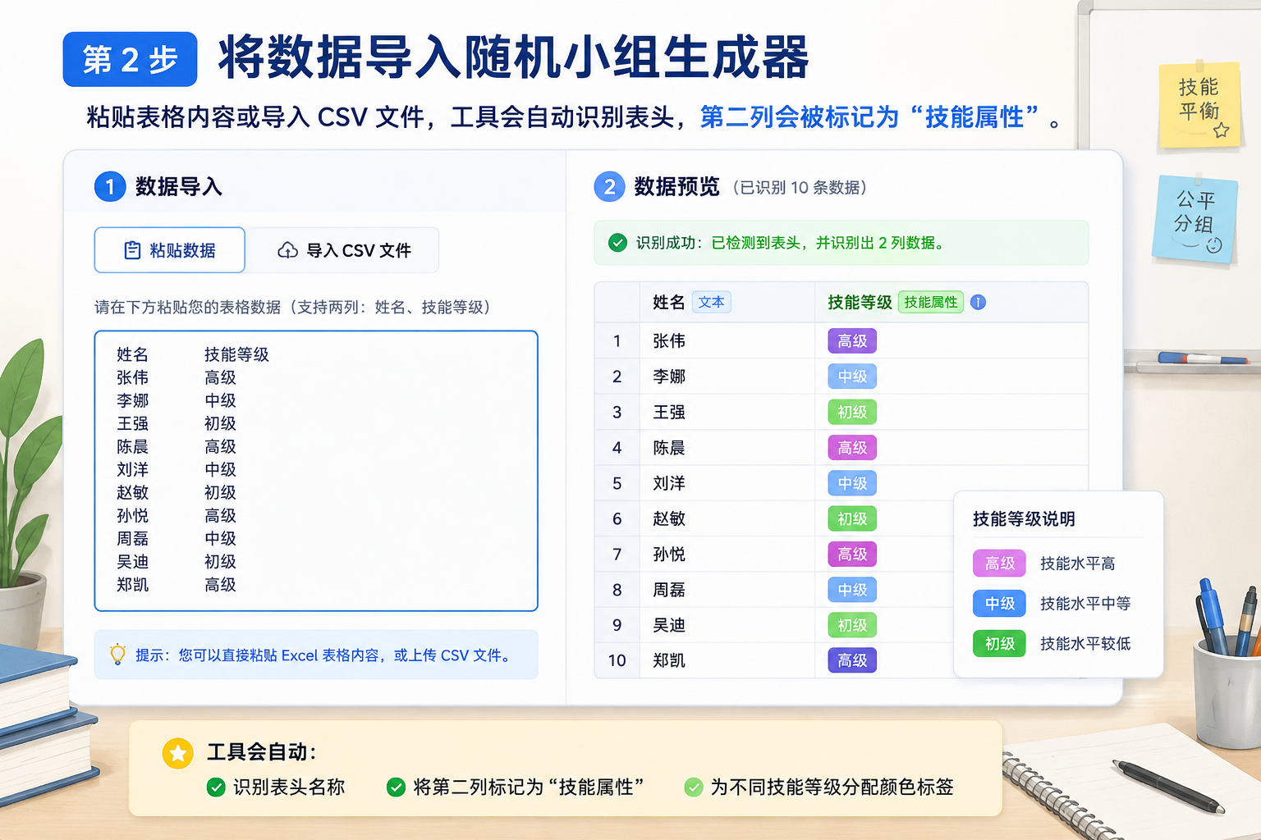
Task: Click the 技能属性 tag in the header
Action: 931,302
